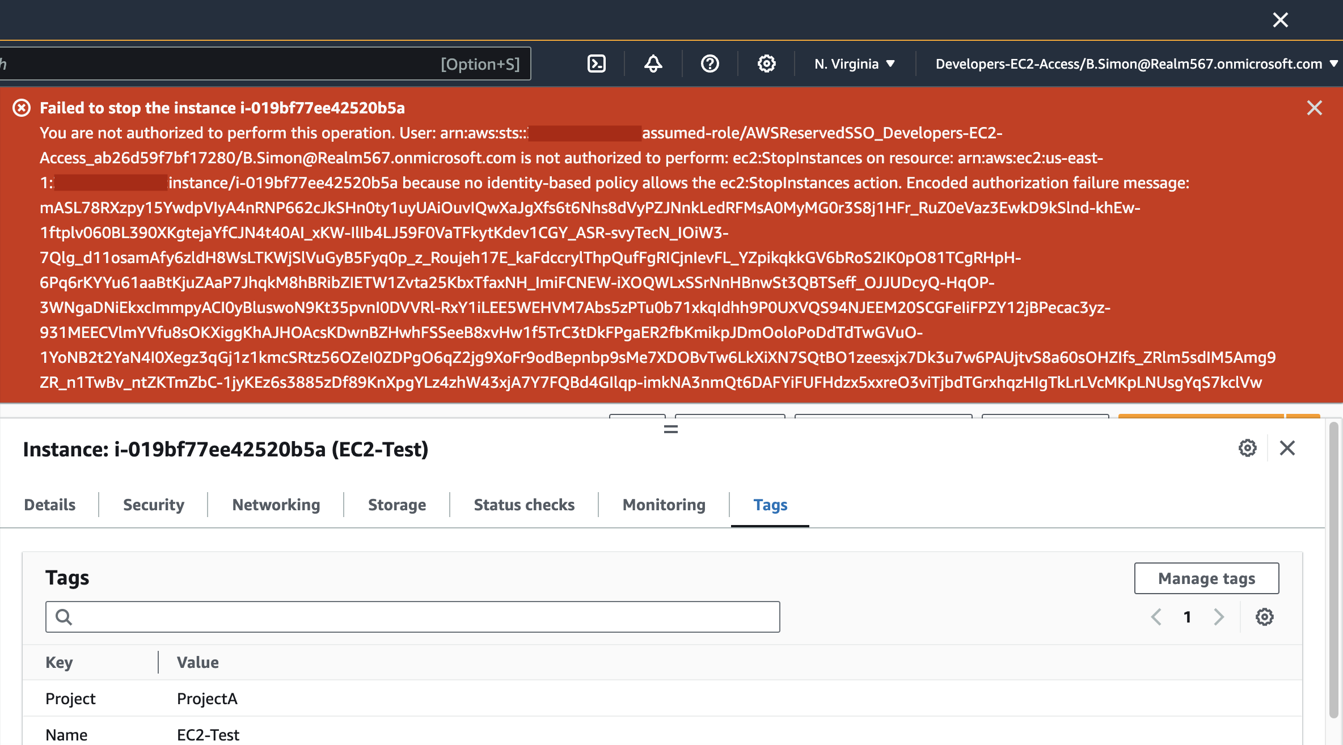Viewport: 1343px width, 745px height.
Task: Open the Tags table preferences gear
Action: [1265, 617]
